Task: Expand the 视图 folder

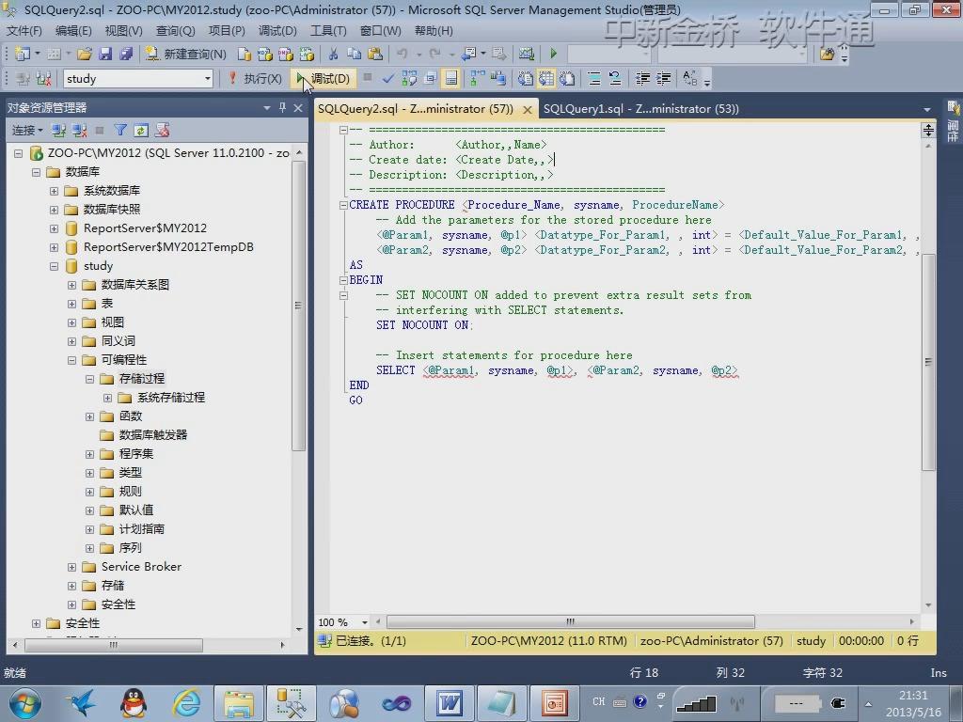Action: pos(71,323)
